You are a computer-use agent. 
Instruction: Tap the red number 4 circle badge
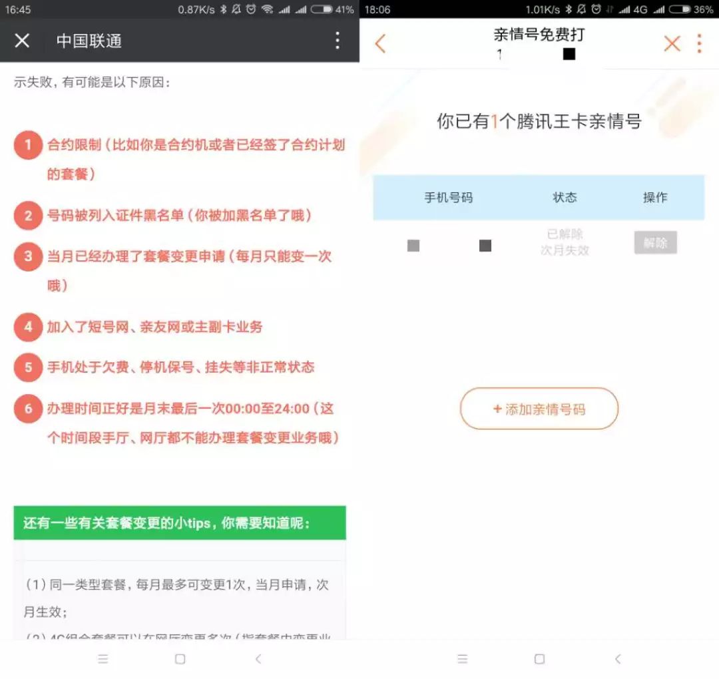click(28, 327)
